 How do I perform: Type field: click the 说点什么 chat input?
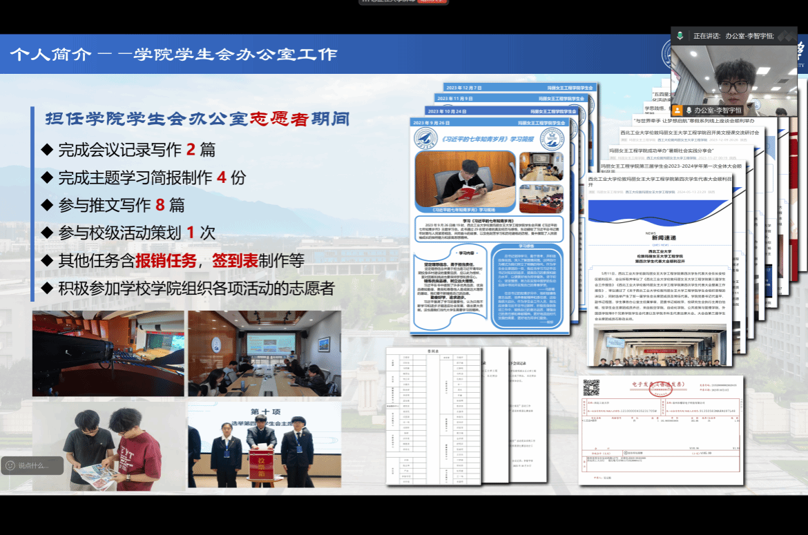tap(38, 466)
